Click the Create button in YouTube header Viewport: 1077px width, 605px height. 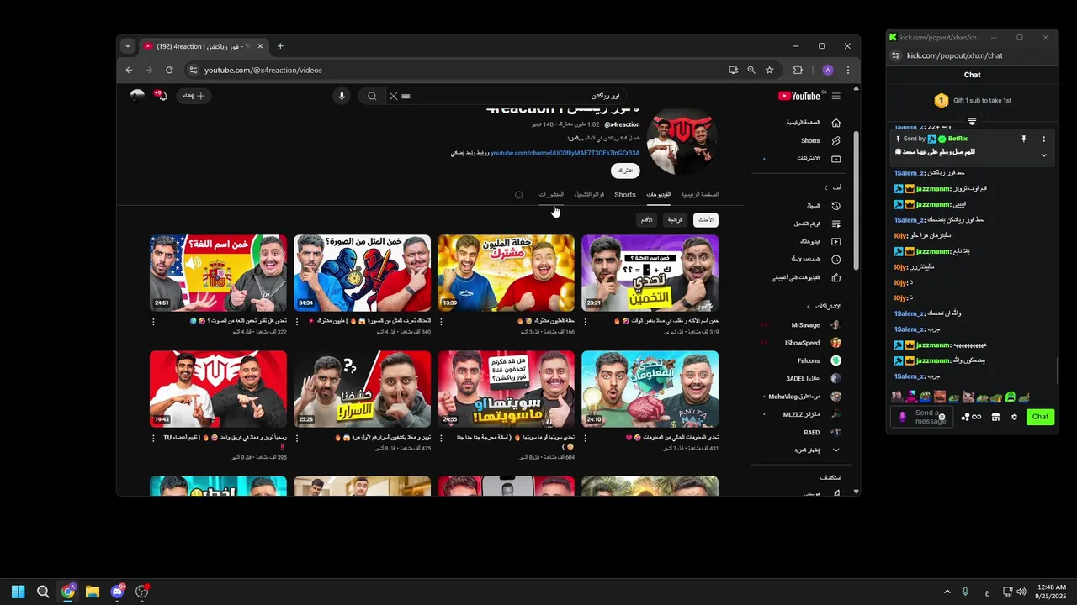click(194, 96)
